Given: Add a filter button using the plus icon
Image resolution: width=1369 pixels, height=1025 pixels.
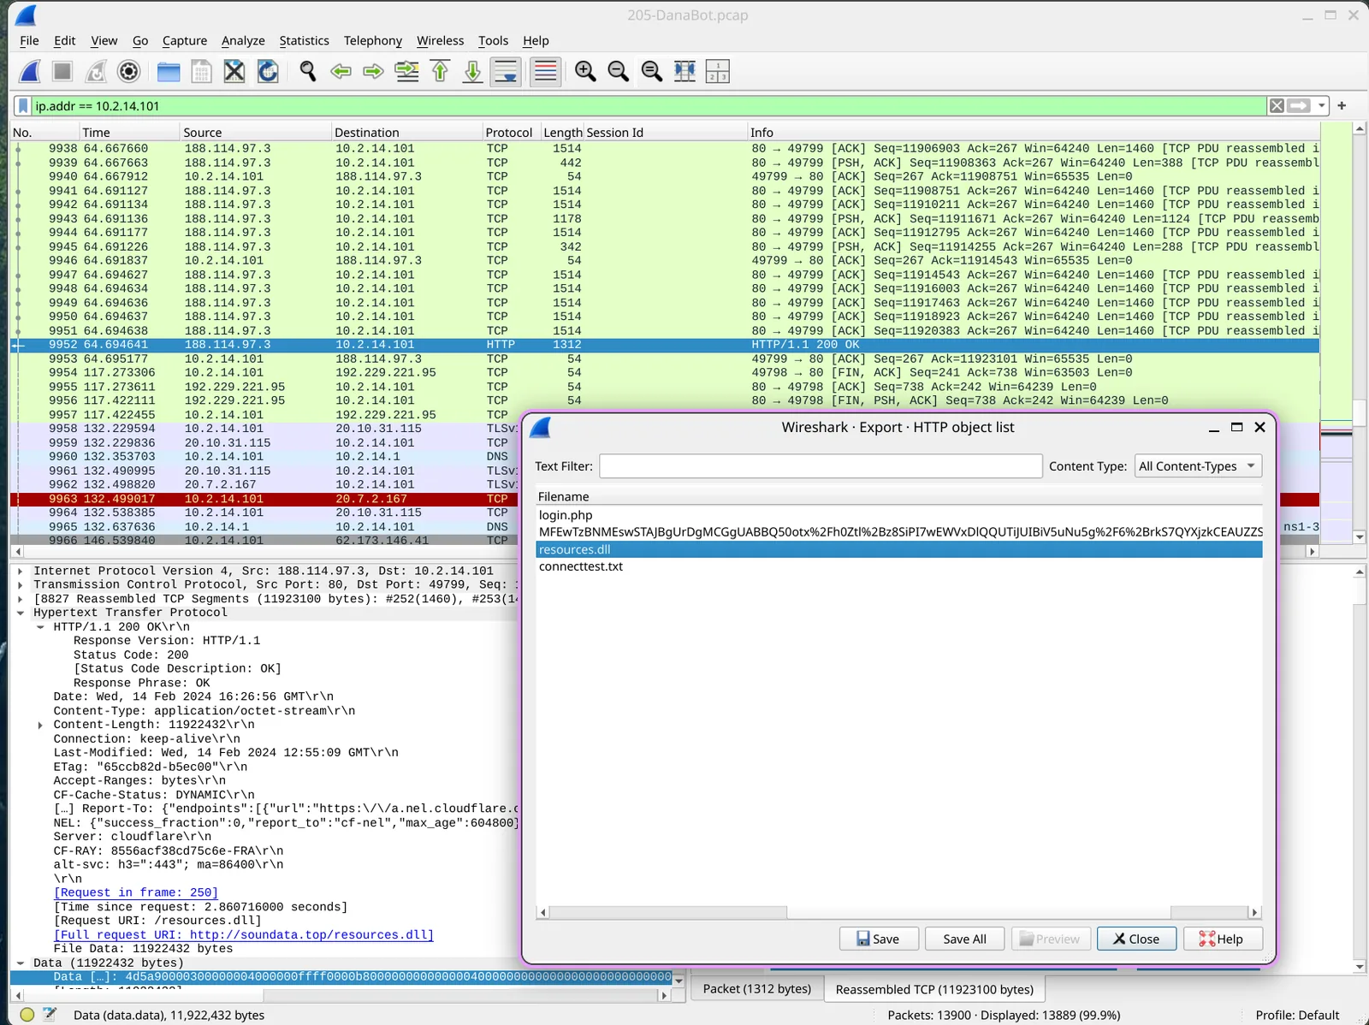Looking at the screenshot, I should (1342, 106).
